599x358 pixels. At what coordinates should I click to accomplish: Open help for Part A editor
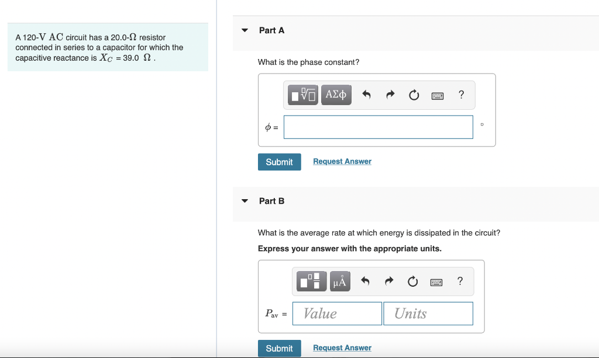462,95
